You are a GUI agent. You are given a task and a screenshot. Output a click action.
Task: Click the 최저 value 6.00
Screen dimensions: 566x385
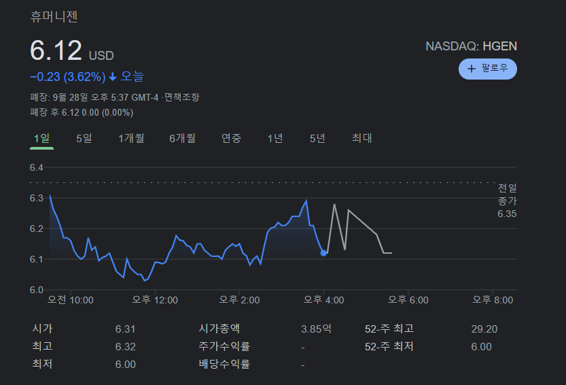coord(125,365)
